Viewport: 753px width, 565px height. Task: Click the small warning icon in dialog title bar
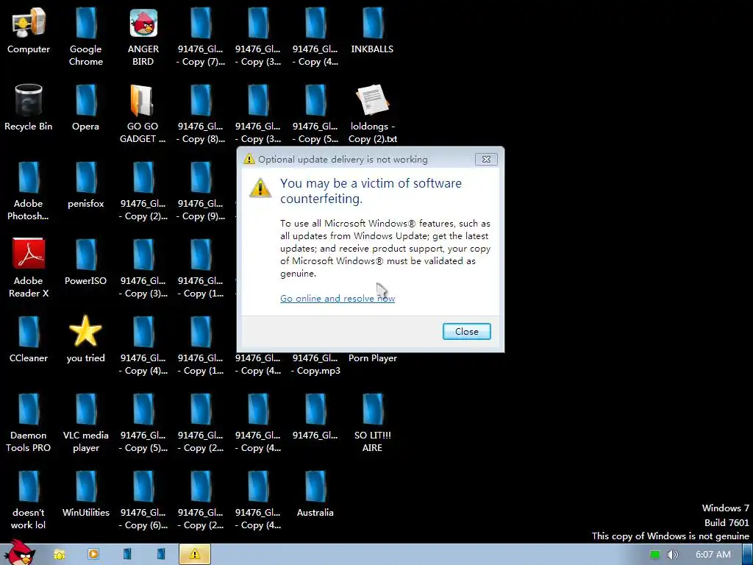(249, 159)
